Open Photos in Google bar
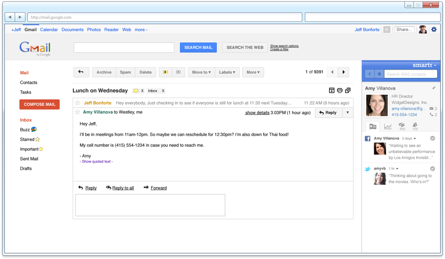 pos(94,30)
